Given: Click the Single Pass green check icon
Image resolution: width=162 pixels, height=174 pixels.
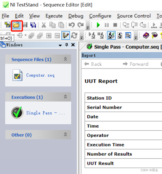Looking at the screenshot, I should (x=17, y=113).
